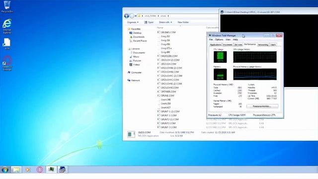This screenshot has height=179, width=318.
Task: Click the Windows Start orb
Action: point(5,170)
